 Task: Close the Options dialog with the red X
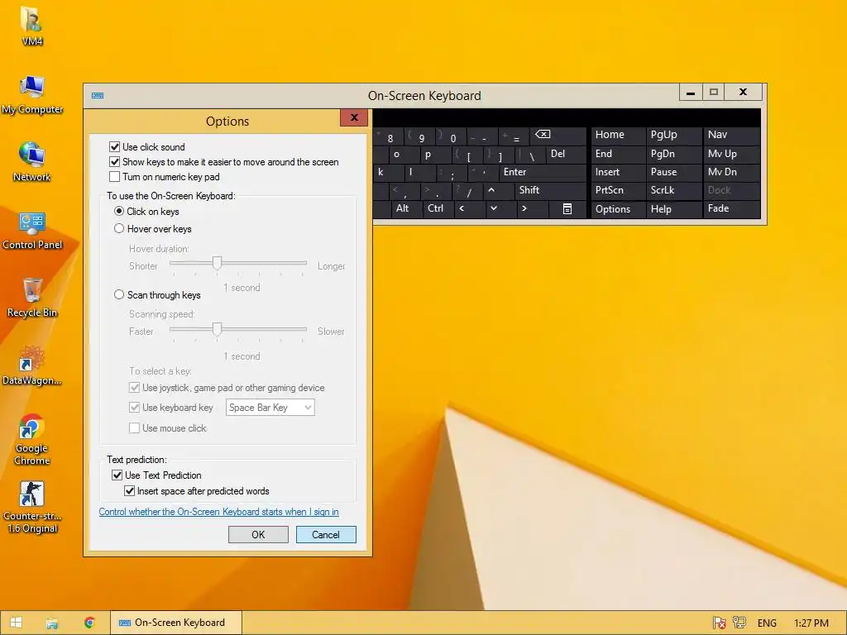(354, 117)
